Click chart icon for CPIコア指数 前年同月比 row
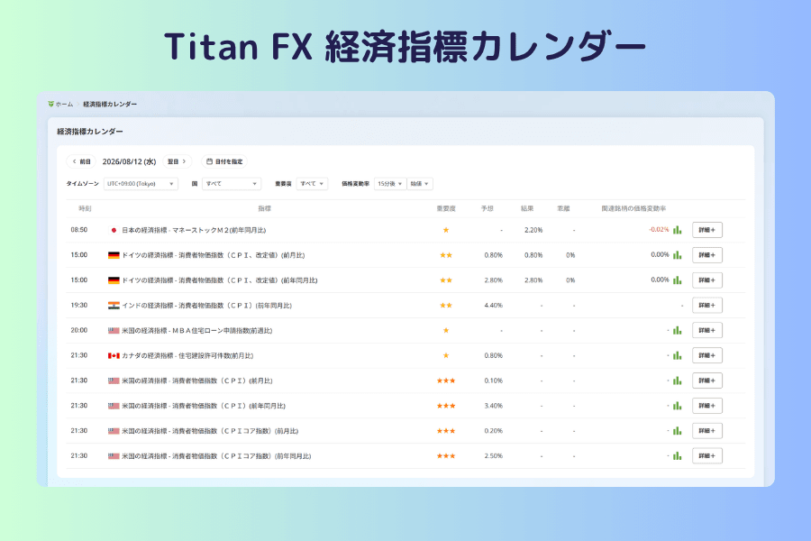The image size is (811, 541). pos(677,455)
